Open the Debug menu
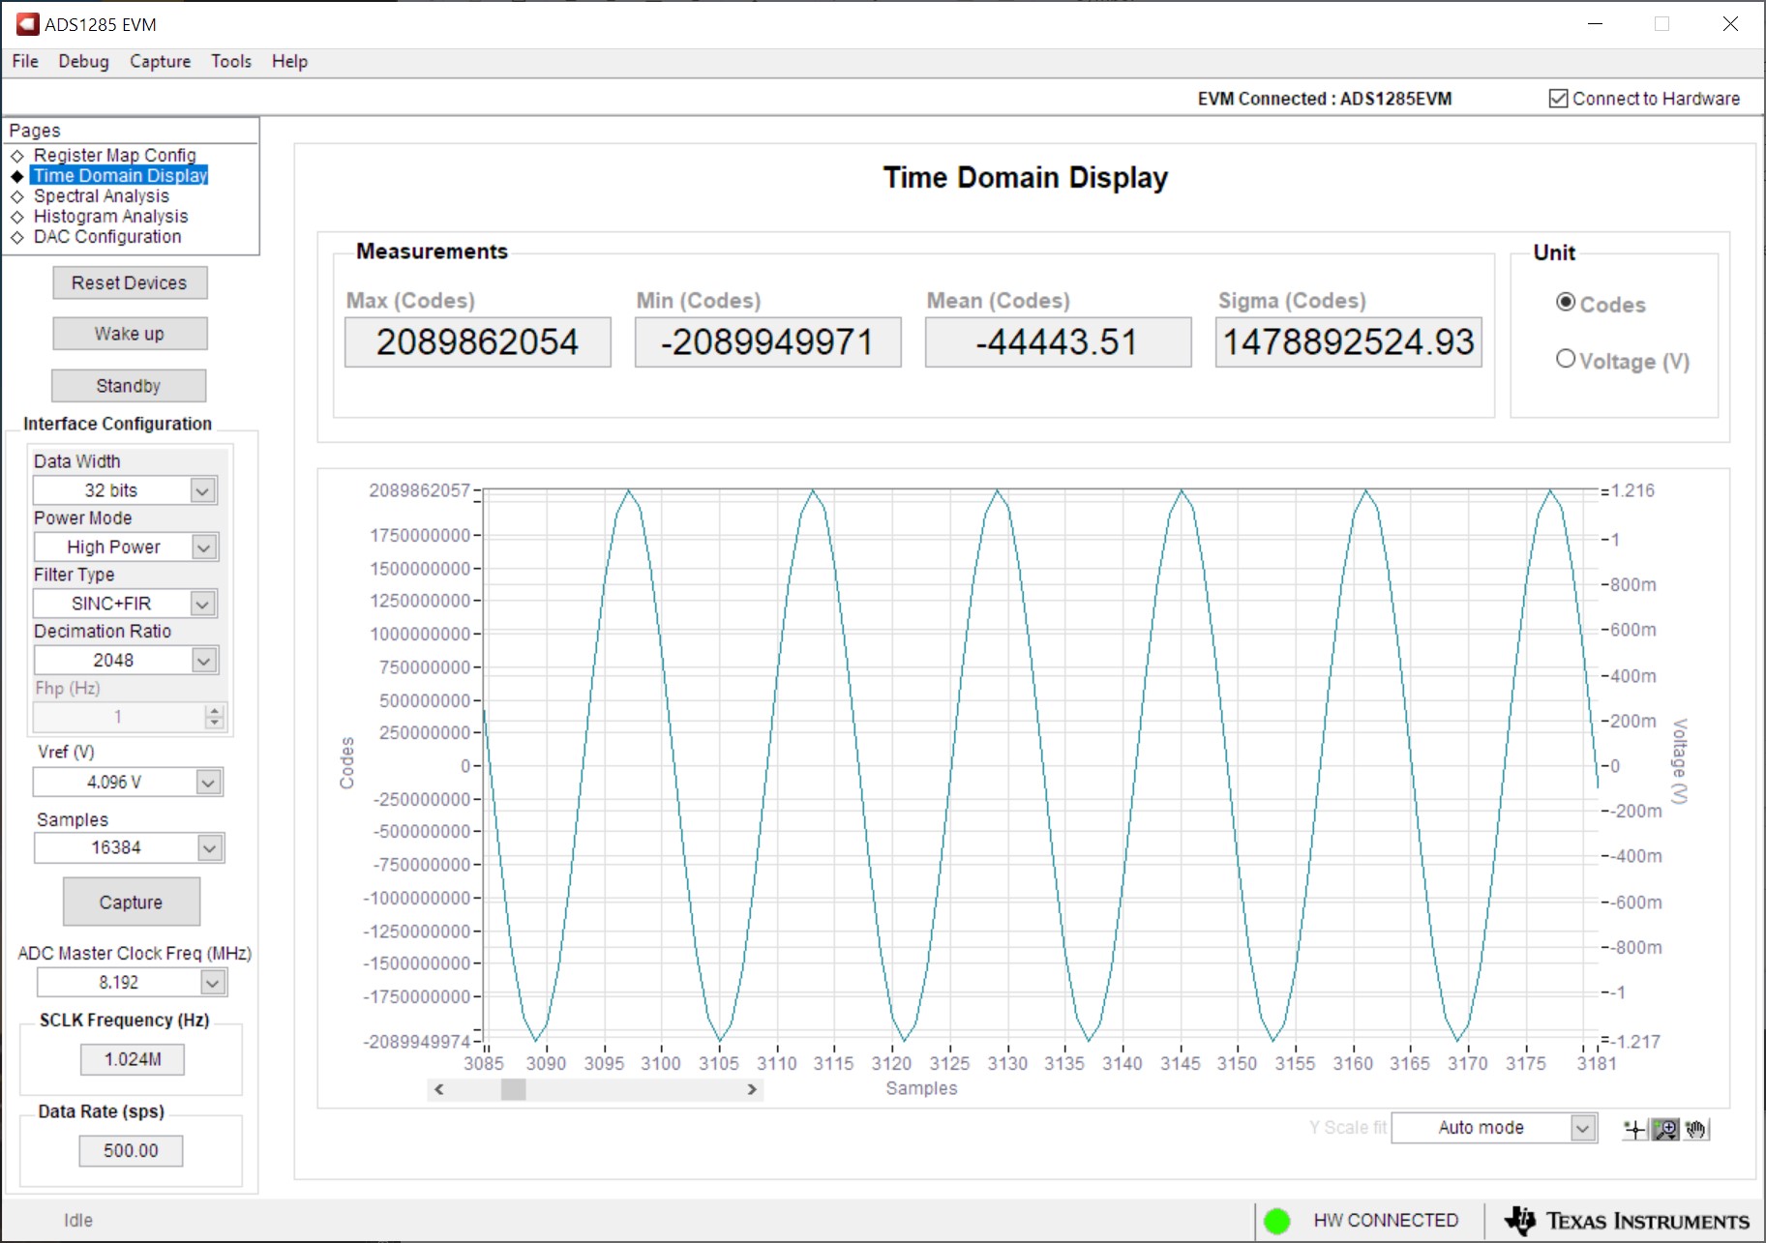 point(83,61)
